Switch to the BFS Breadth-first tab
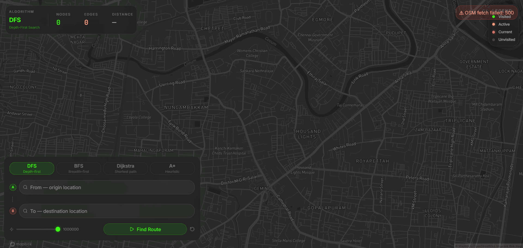 79,168
